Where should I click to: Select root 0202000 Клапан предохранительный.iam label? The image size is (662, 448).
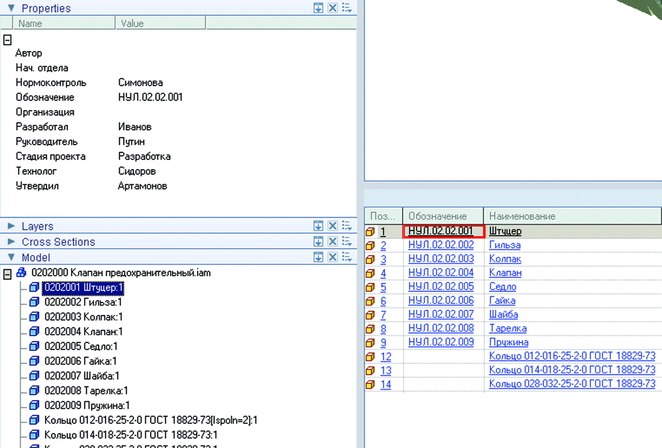coord(121,272)
